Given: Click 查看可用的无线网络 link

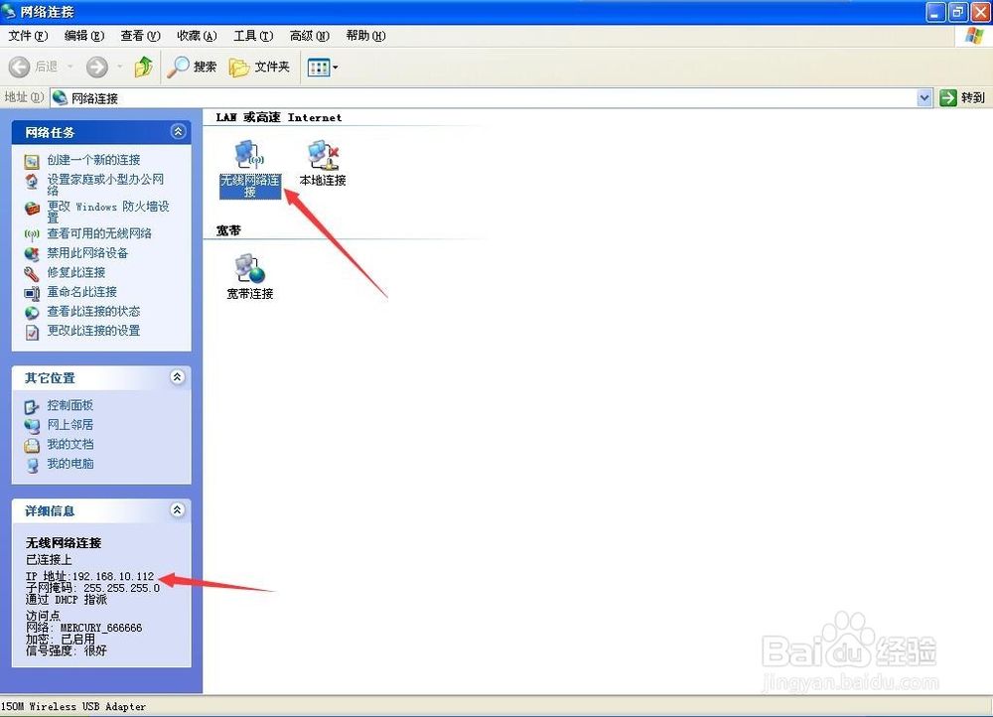Looking at the screenshot, I should point(99,233).
